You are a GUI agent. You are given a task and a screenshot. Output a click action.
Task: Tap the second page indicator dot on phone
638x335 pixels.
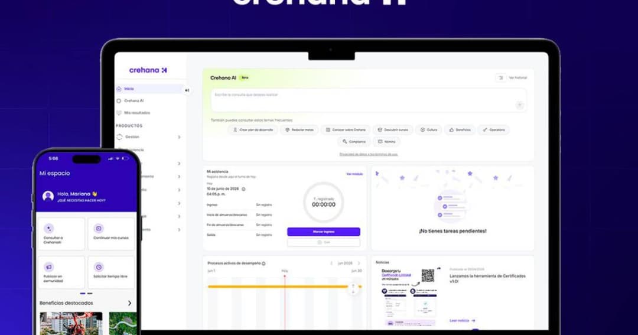coord(90,294)
